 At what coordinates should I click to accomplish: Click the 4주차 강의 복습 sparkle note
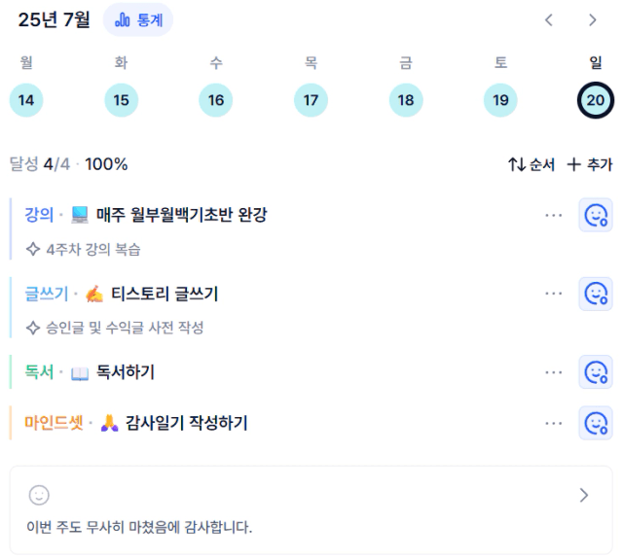[83, 249]
